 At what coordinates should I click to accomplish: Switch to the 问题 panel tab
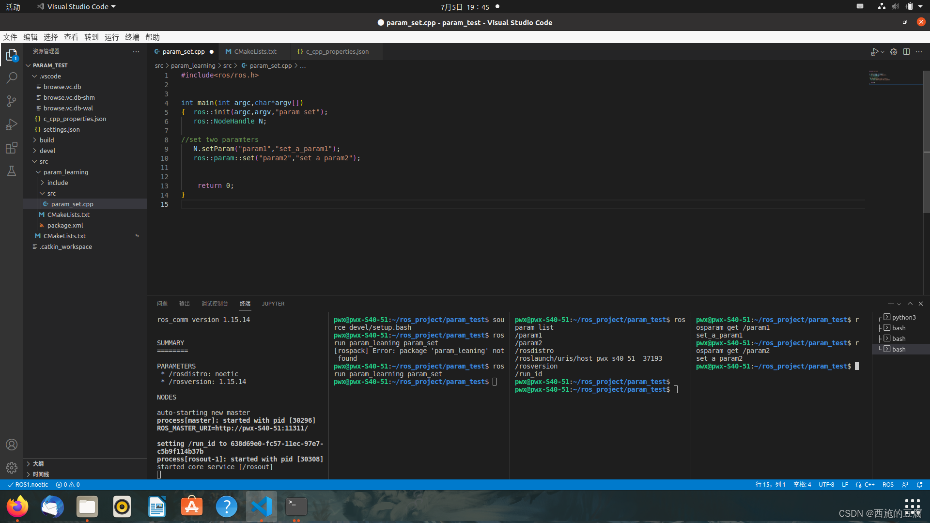point(162,304)
